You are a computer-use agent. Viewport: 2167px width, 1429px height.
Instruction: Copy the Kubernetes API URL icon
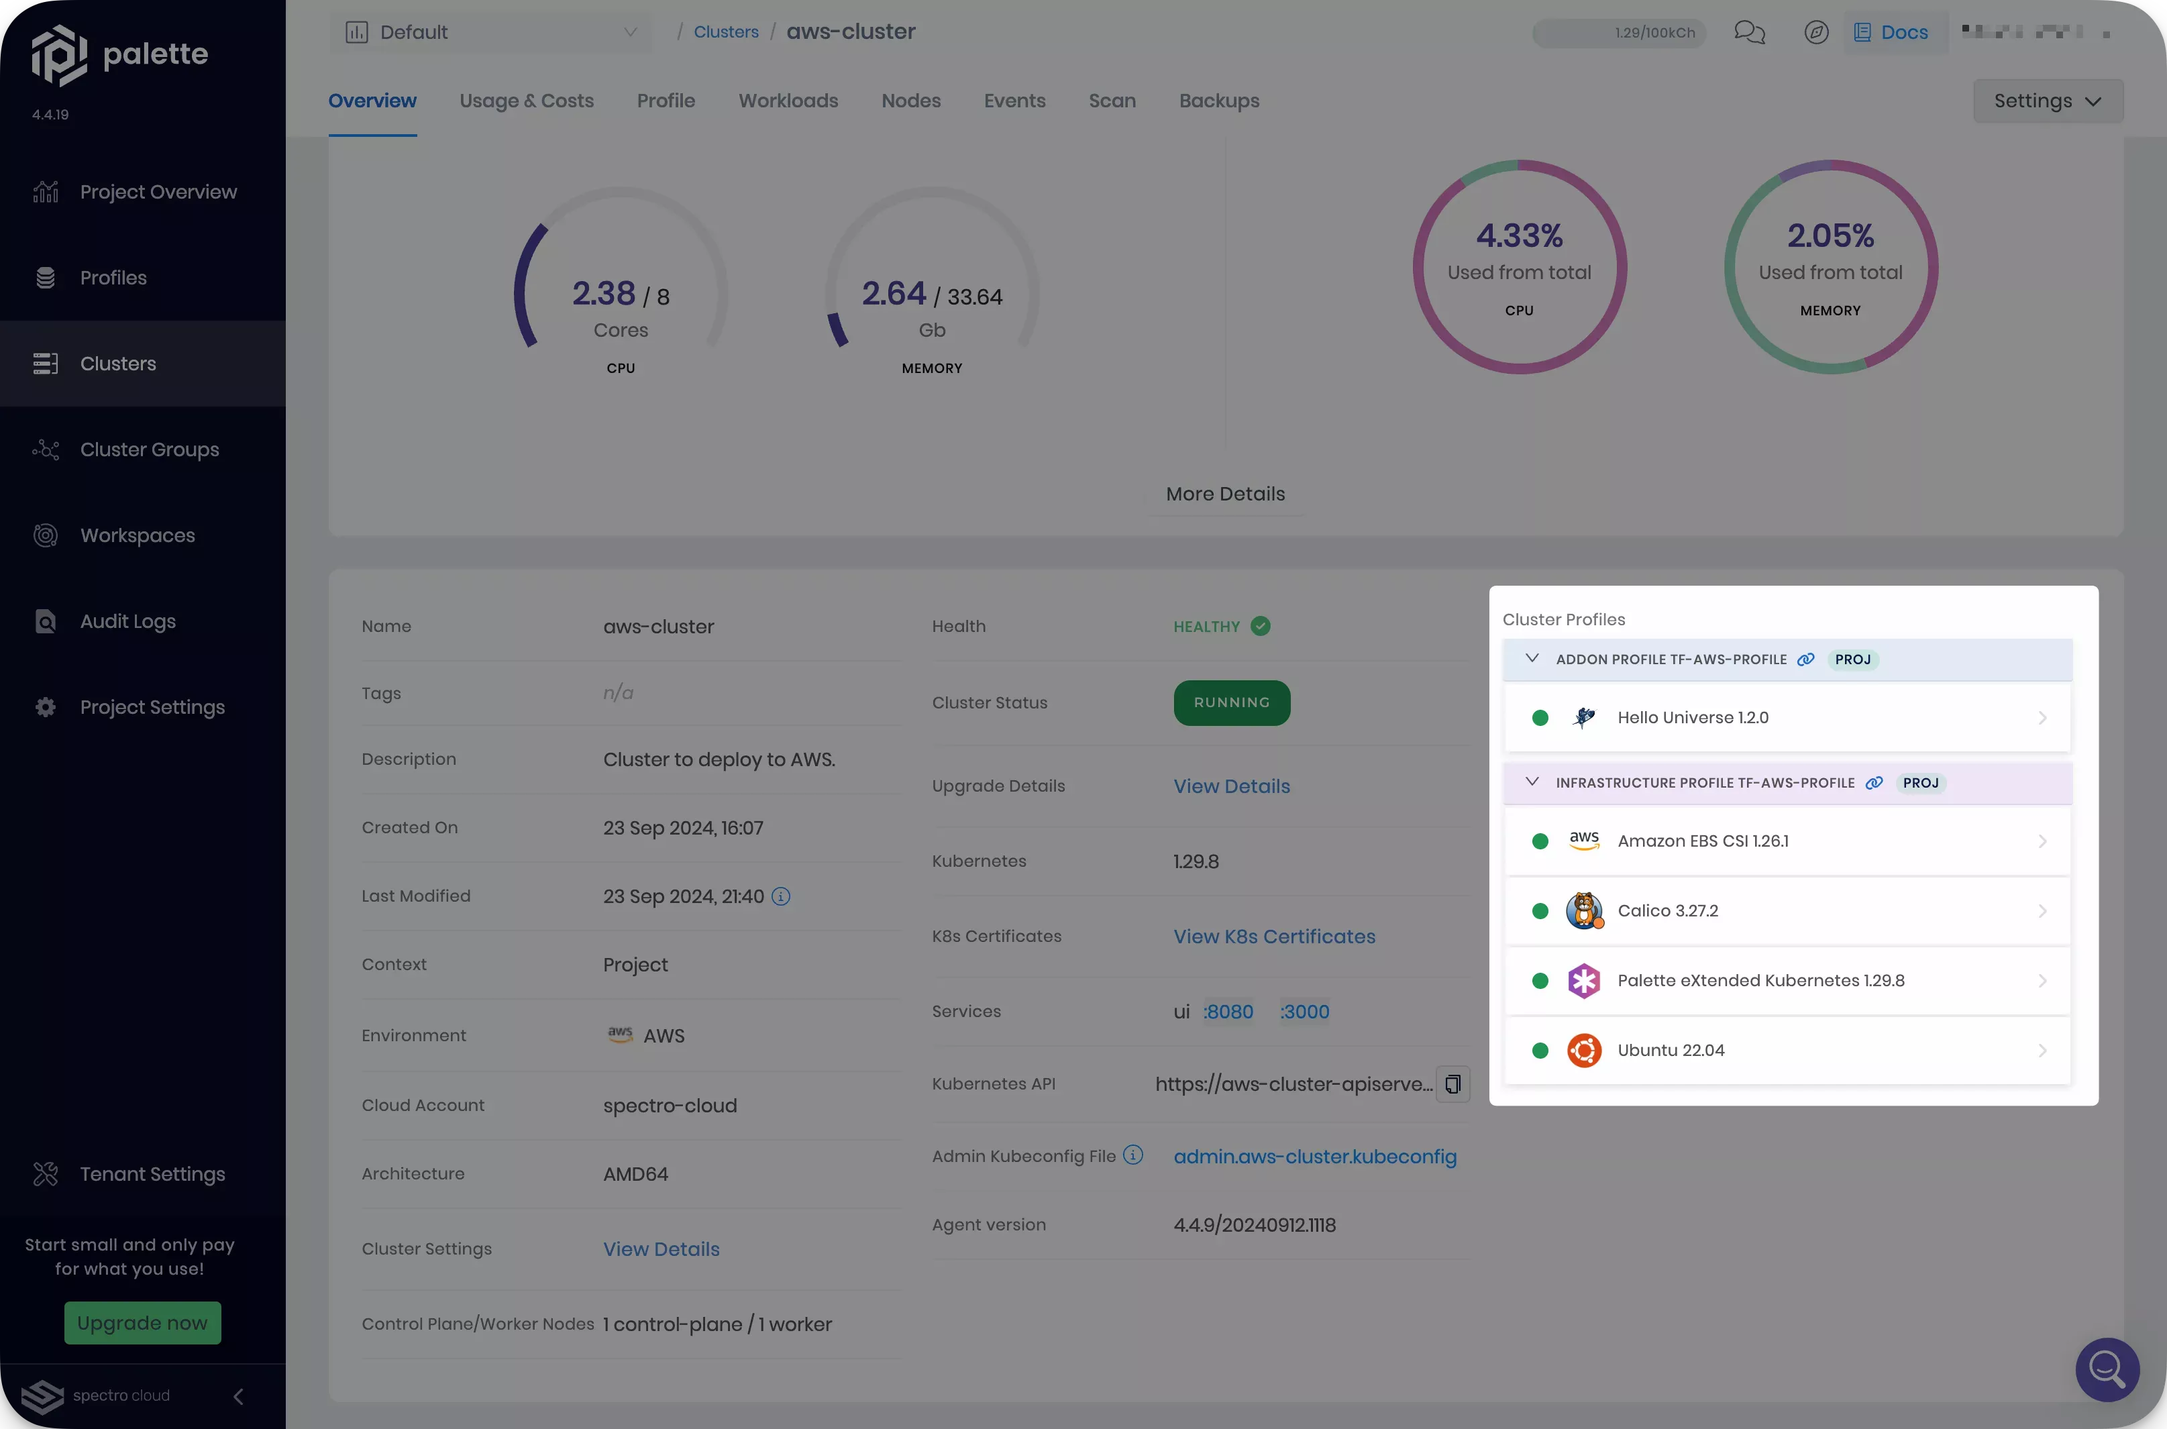click(1452, 1083)
